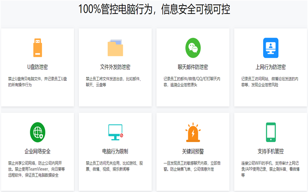This screenshot has height=192, width=308.
Task: Click description starting 连接公司WiFi的手机
Action: [270, 169]
